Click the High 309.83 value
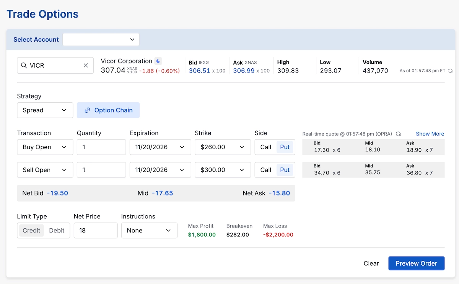The height and width of the screenshot is (284, 459). pos(288,71)
